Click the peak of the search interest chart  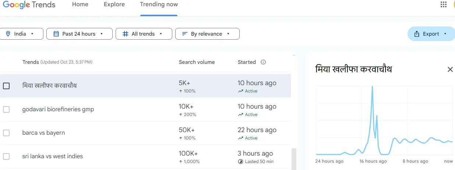tap(372, 87)
